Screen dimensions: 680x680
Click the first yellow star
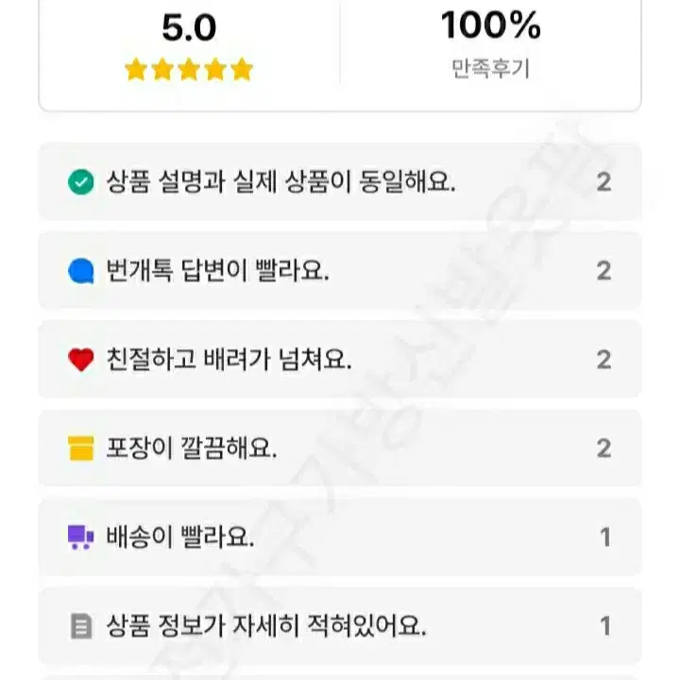click(x=136, y=69)
